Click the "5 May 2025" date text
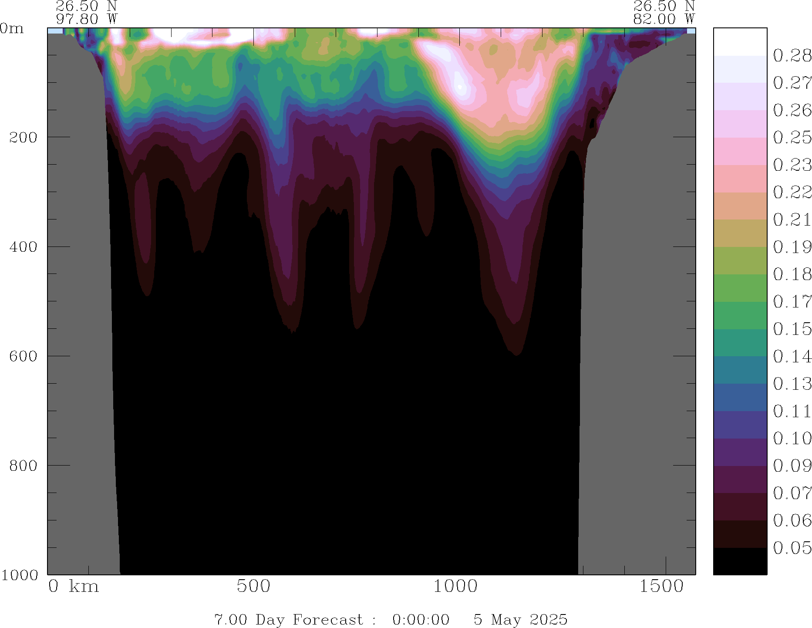 pyautogui.click(x=520, y=619)
